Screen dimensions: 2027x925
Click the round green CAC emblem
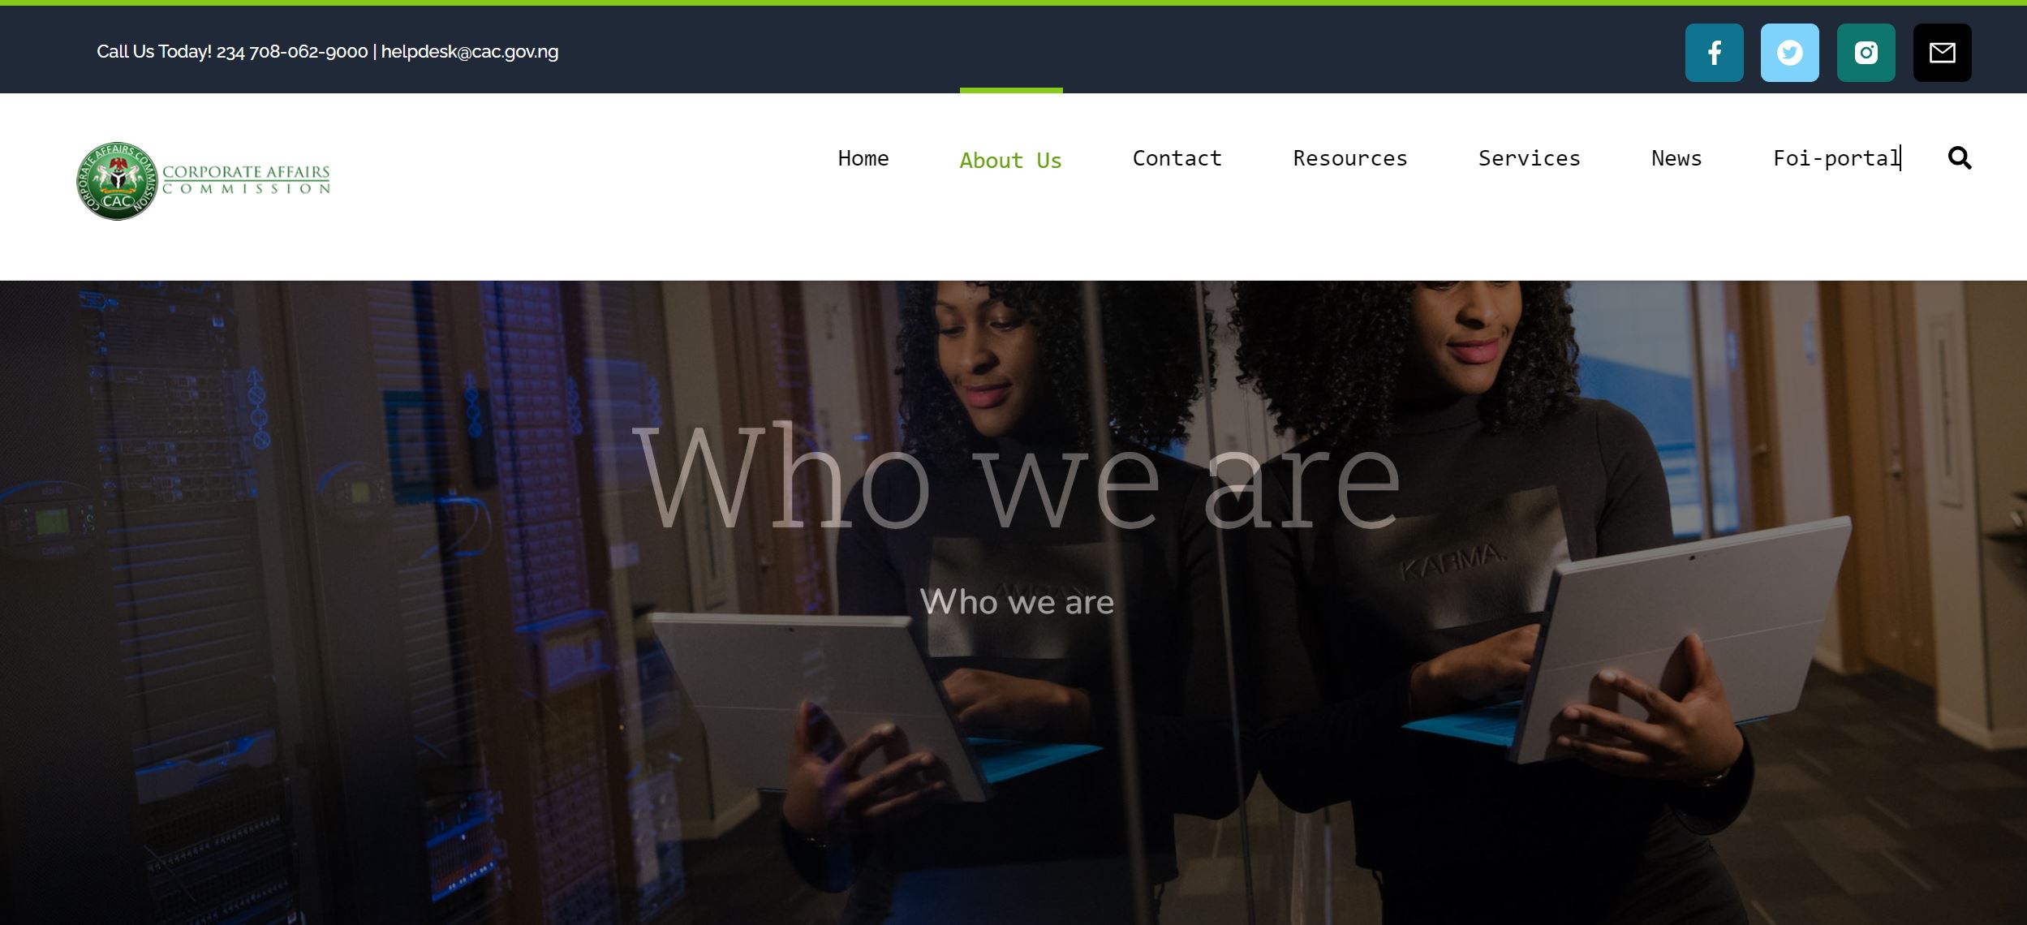pyautogui.click(x=118, y=180)
